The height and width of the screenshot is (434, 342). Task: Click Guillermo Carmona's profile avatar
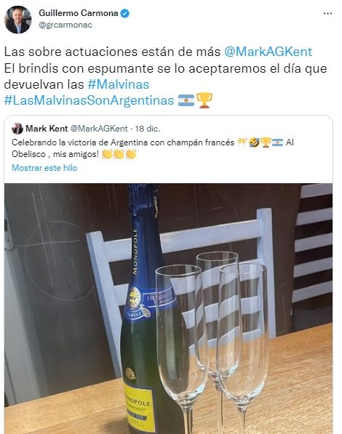point(18,20)
